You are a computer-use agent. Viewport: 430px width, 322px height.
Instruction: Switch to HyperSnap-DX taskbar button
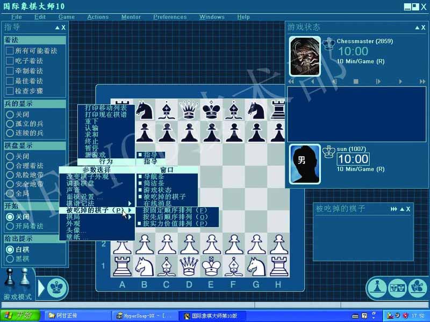pyautogui.click(x=145, y=316)
